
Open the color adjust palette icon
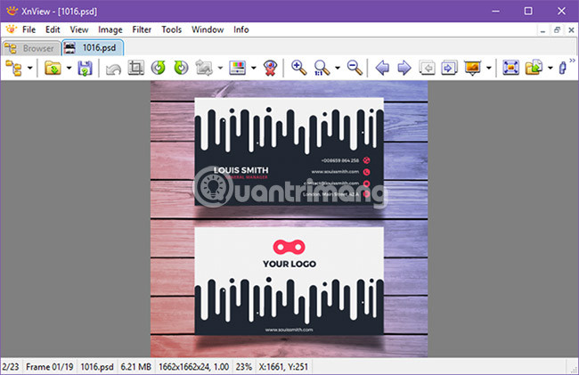tap(237, 68)
